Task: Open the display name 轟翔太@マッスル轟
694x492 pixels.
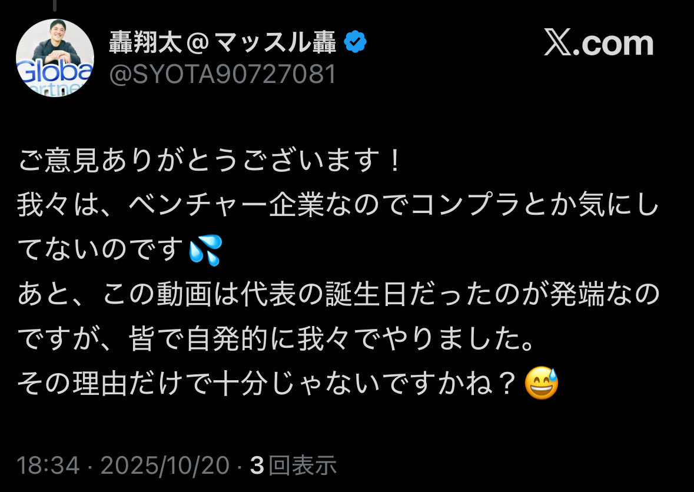Action: (x=223, y=42)
